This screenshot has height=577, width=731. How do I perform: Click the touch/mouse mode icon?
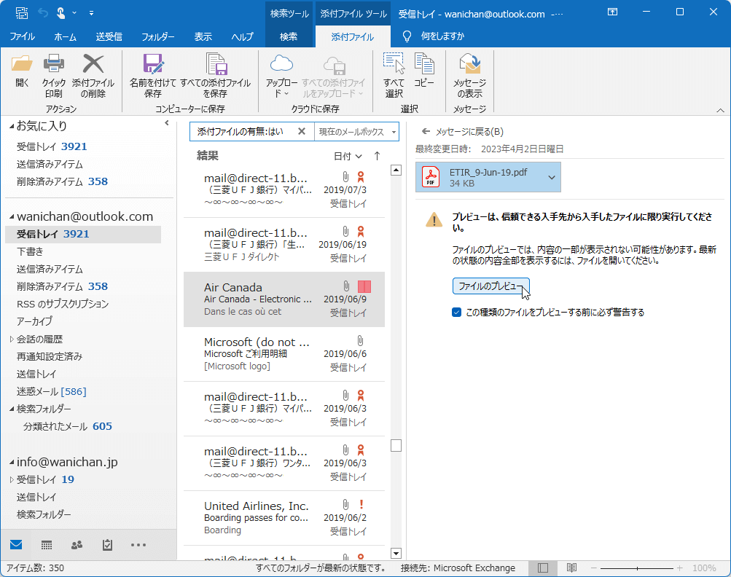click(x=60, y=13)
